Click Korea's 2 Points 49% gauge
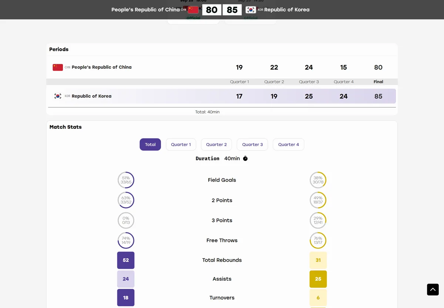Screen dimensions: 444x308 [318, 200]
